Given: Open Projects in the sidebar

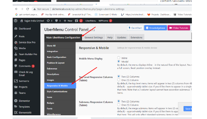Looking at the screenshot, I should (x=23, y=87).
